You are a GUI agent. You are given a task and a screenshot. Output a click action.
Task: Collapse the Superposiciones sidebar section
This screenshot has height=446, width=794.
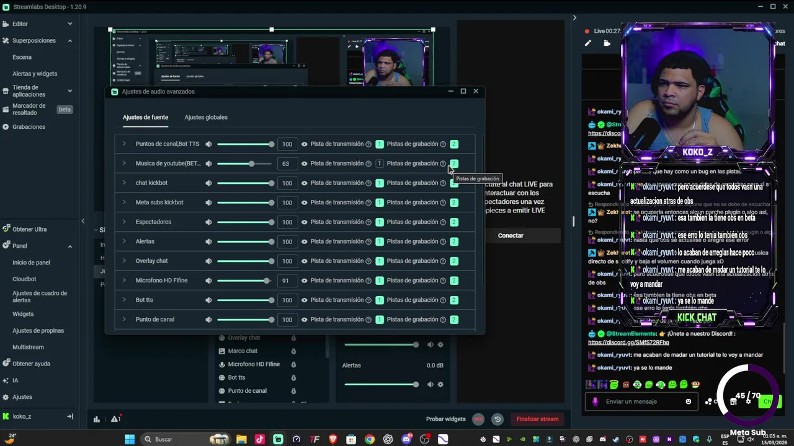[69, 40]
